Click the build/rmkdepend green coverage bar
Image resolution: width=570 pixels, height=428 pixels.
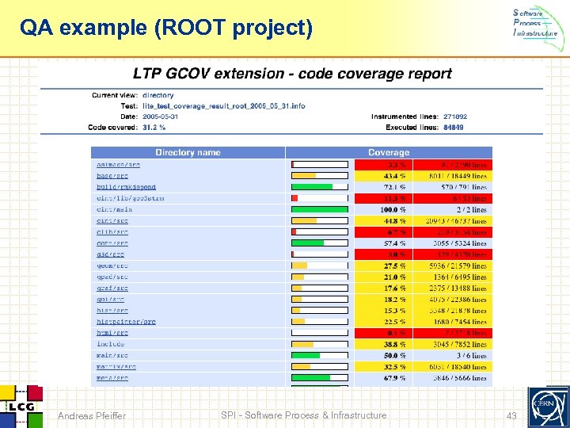(x=320, y=187)
